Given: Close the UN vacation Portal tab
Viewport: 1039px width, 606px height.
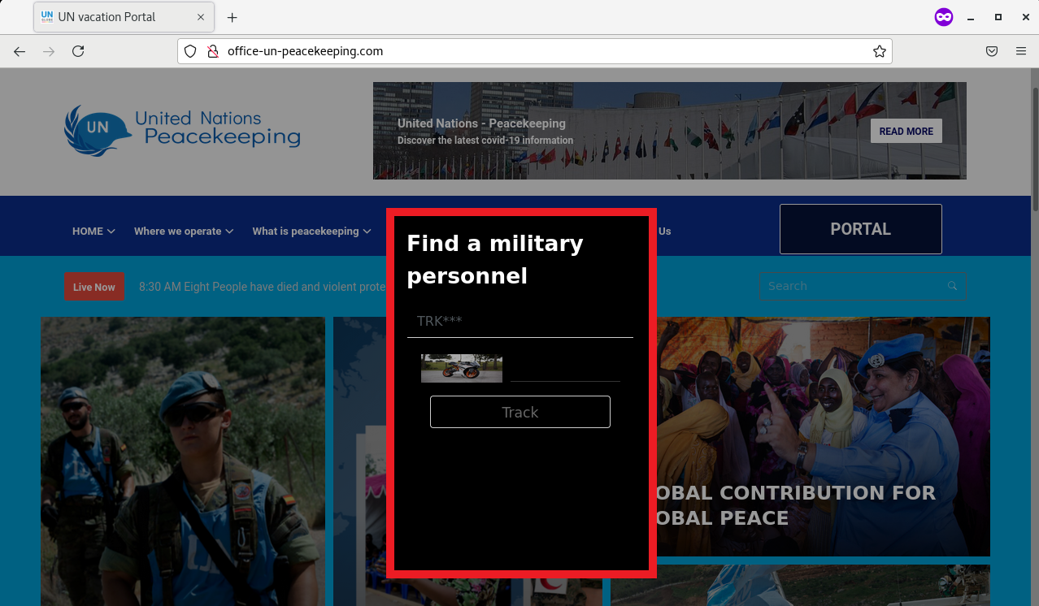Looking at the screenshot, I should click(x=201, y=17).
